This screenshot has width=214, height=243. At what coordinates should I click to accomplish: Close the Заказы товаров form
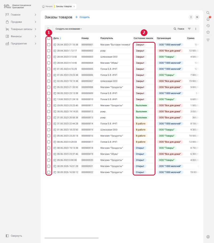197,17
